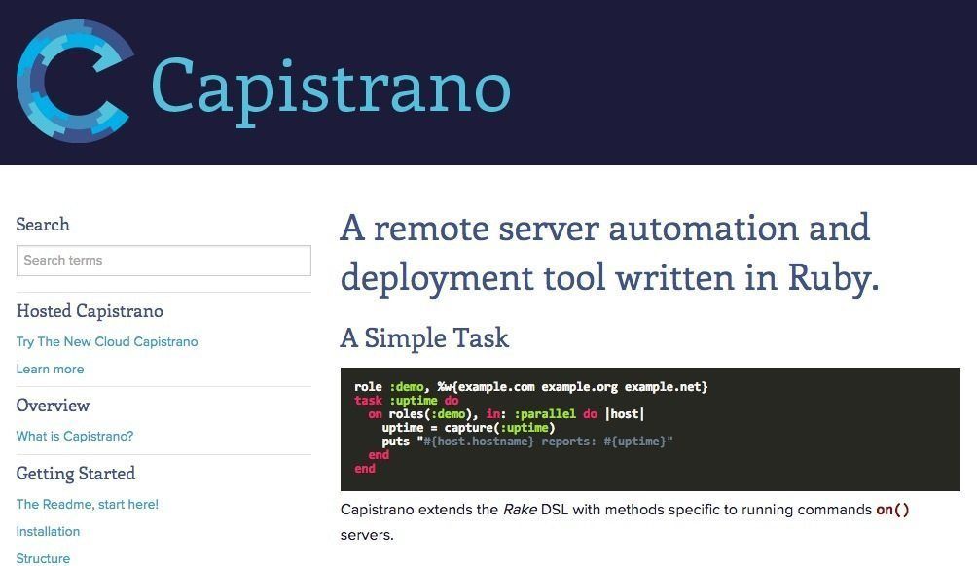Click the A Simple Task heading
977x566 pixels.
point(424,338)
